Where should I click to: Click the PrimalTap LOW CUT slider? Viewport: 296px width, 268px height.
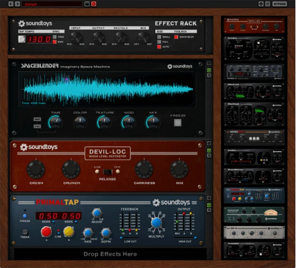[x=130, y=238]
